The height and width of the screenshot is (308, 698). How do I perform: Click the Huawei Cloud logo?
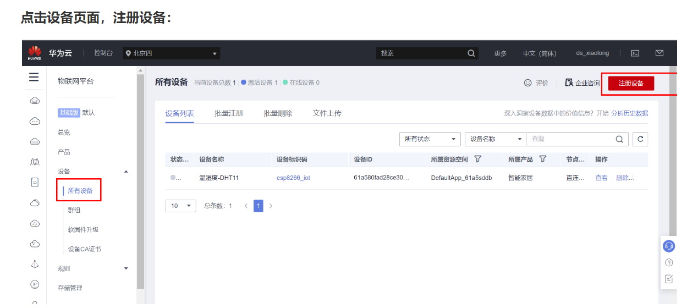pos(34,53)
